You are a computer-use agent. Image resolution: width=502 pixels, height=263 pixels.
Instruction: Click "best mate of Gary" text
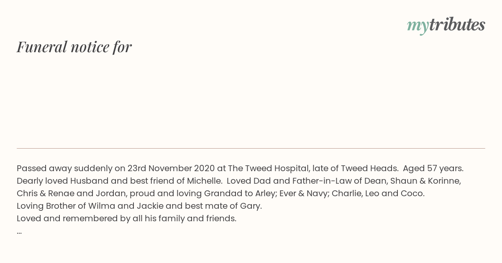point(223,206)
